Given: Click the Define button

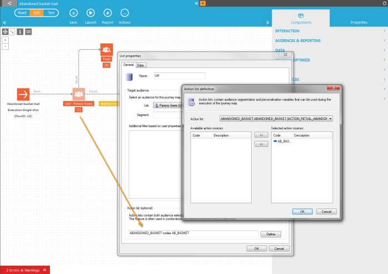Looking at the screenshot, I should [271, 234].
